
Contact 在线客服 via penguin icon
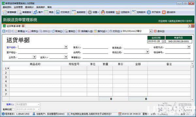[103, 12]
